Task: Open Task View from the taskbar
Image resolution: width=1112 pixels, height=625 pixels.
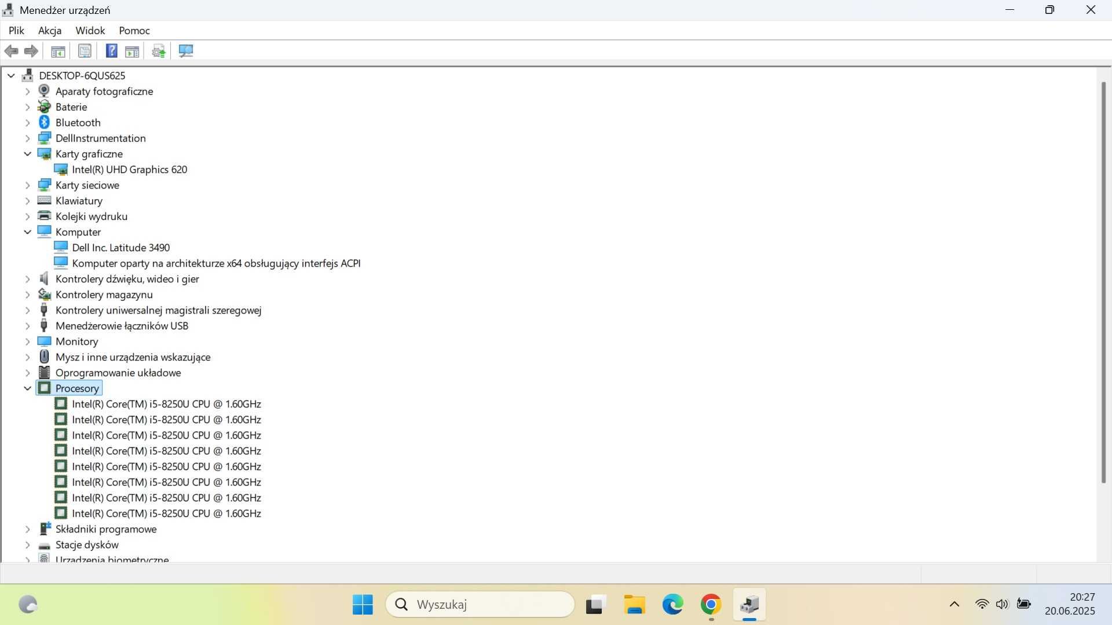Action: 595,605
